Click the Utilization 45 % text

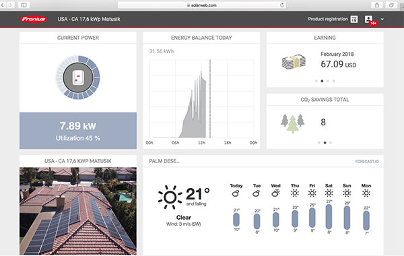78,138
